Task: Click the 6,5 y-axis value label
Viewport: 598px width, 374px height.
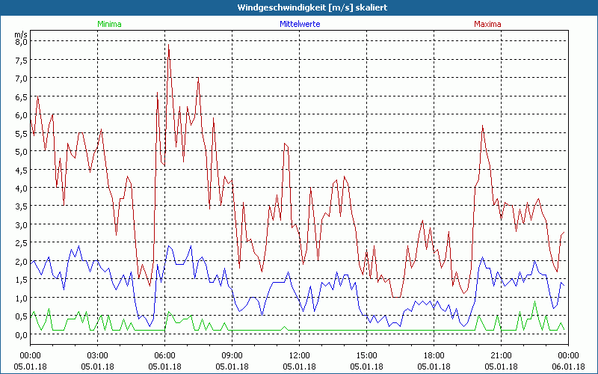Action: (21, 96)
